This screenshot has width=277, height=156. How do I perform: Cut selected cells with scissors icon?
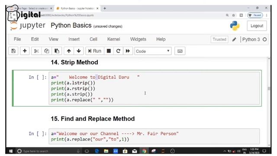click(36, 51)
